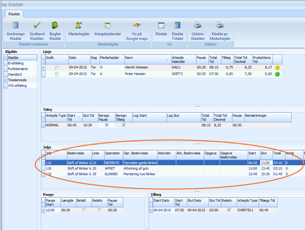Screen dimensions: 305x230
Task: Click the yellow smiley on Henrik Vistesen's row
Action: (277, 67)
